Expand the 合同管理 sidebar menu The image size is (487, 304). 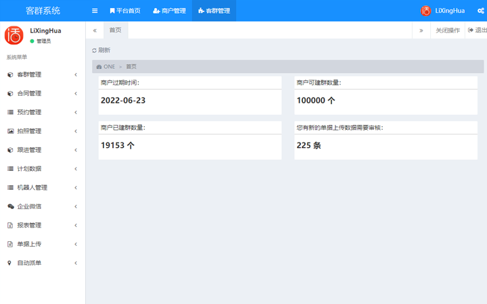point(42,94)
